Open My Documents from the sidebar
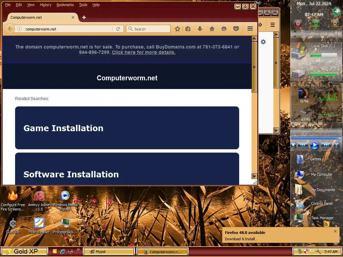Screen dimensions: 343x257 pyautogui.click(x=315, y=190)
